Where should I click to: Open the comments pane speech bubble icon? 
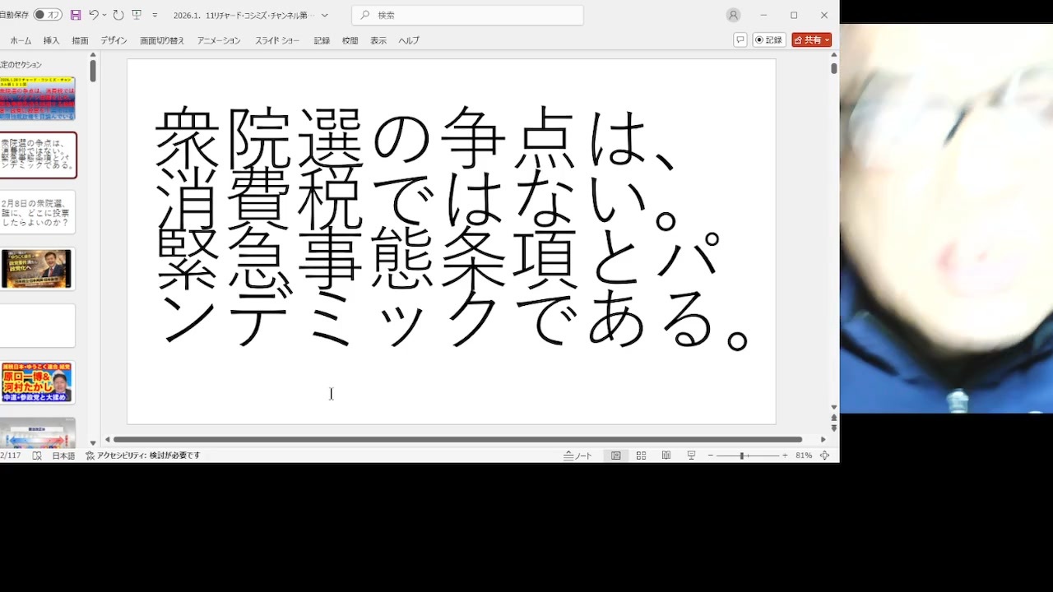(x=740, y=39)
